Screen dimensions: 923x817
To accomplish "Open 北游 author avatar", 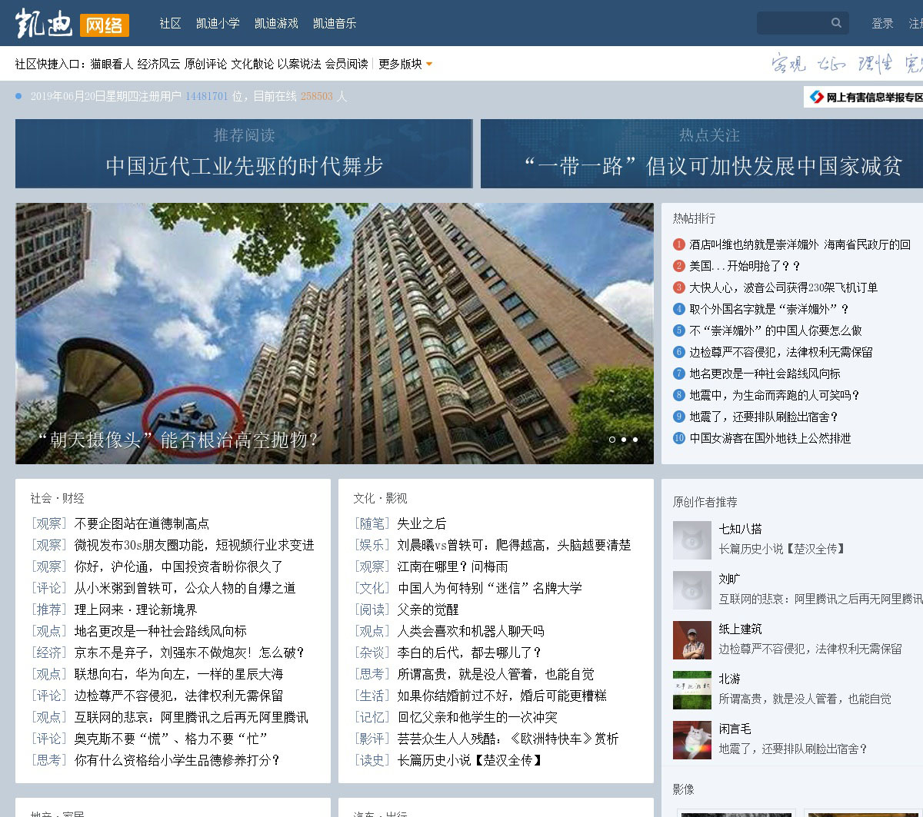I will point(692,690).
